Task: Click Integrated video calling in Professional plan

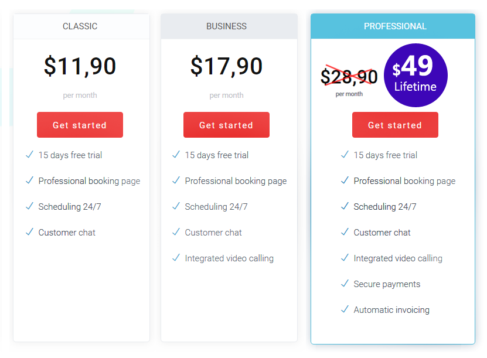Action: click(x=398, y=258)
